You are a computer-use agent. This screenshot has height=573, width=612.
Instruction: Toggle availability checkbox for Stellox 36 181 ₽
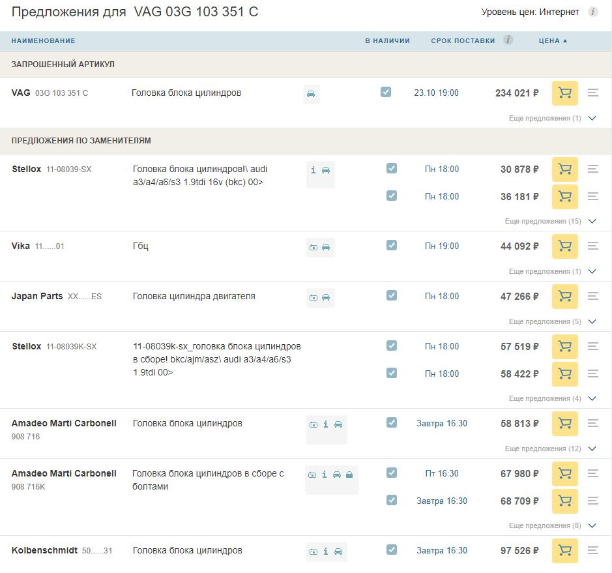[392, 196]
